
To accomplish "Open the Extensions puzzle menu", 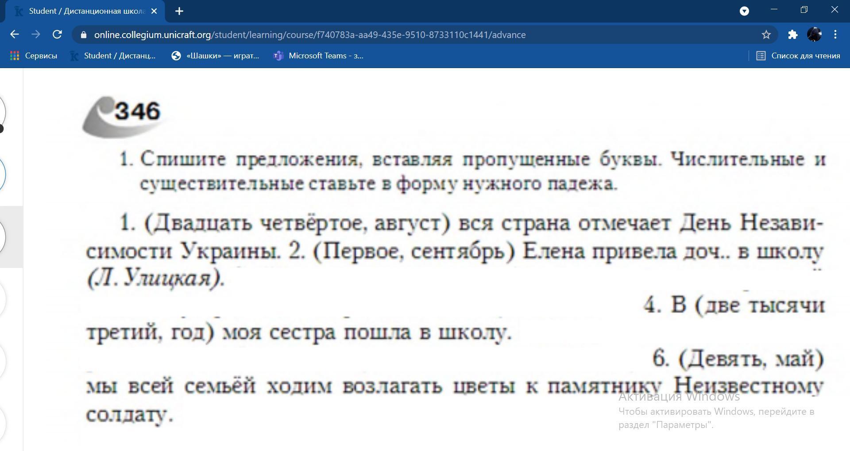I will [x=792, y=34].
